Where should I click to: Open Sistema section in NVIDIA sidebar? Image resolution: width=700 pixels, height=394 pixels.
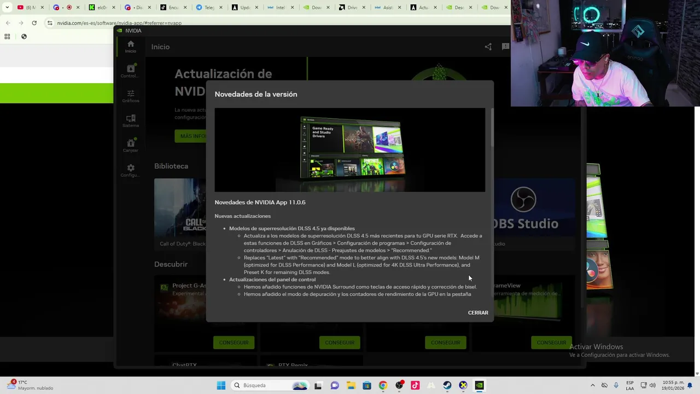click(x=130, y=121)
